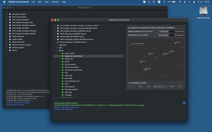Toggle Mount Simulator (guider) dot in INDIGO Server
This screenshot has height=132, width=212.
(x=10, y=45)
